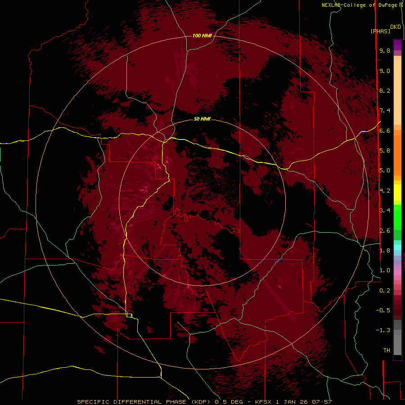This screenshot has width=405, height=405.
Task: Click the peach swatch of color bar
Action: pyautogui.click(x=397, y=92)
